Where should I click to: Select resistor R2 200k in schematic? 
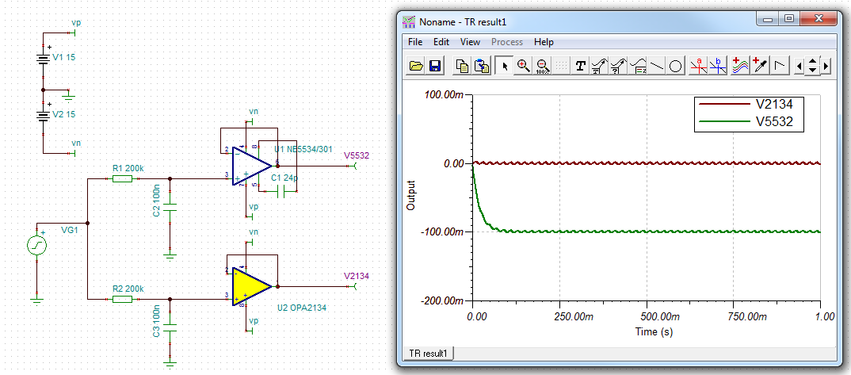[122, 298]
